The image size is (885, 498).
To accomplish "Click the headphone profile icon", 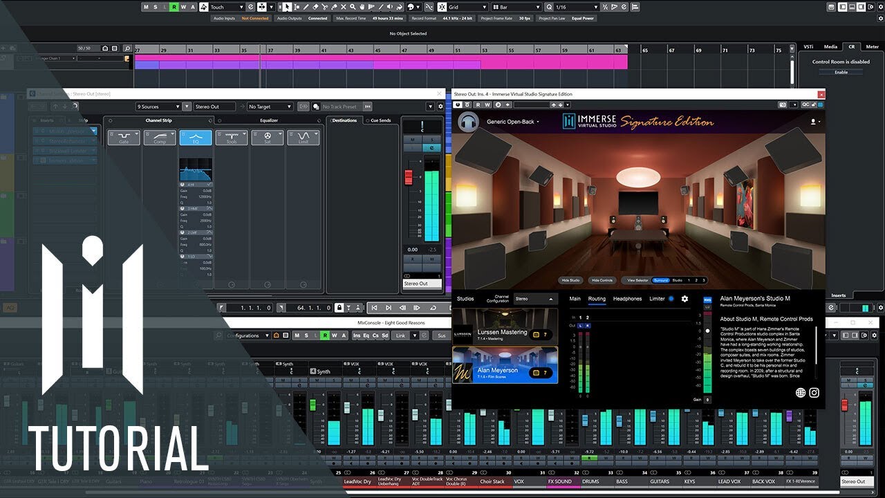I will [468, 122].
